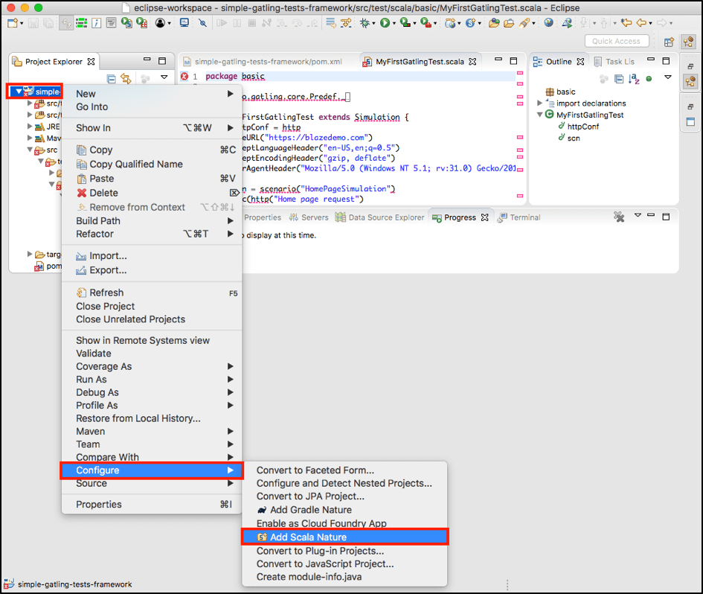This screenshot has width=703, height=594.
Task: Click the Last Edit Location arrow icon
Action: [626, 23]
